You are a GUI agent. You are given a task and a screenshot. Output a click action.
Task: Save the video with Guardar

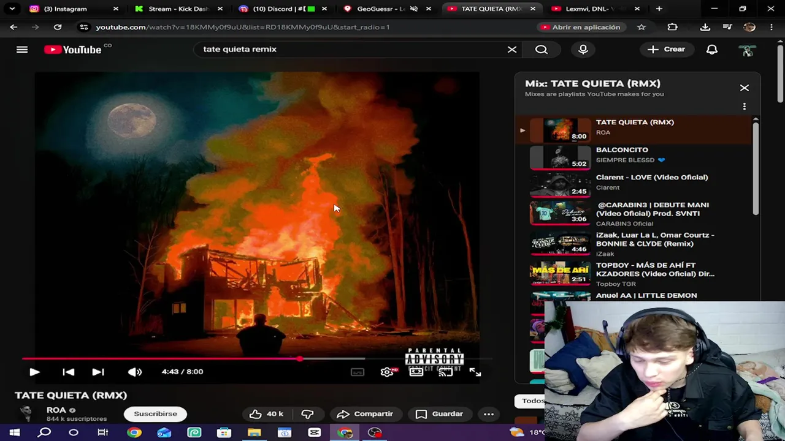(x=440, y=414)
